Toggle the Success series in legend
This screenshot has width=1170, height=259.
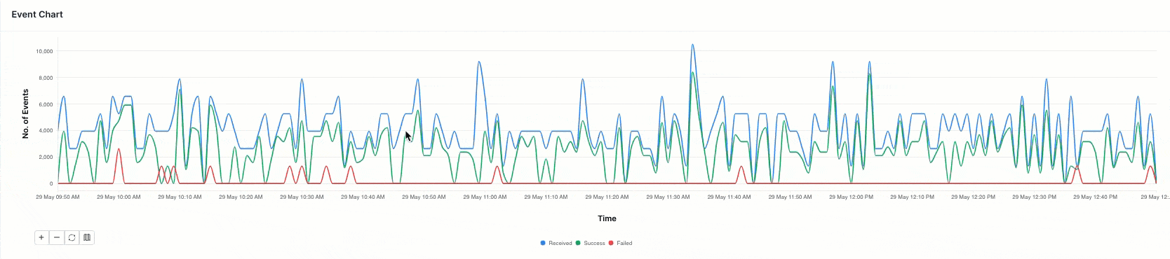coord(591,243)
